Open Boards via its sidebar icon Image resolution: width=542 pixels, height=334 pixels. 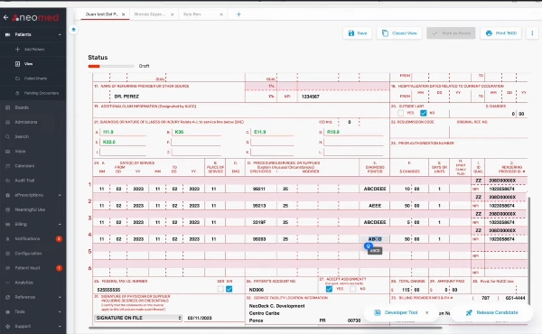tap(7, 107)
